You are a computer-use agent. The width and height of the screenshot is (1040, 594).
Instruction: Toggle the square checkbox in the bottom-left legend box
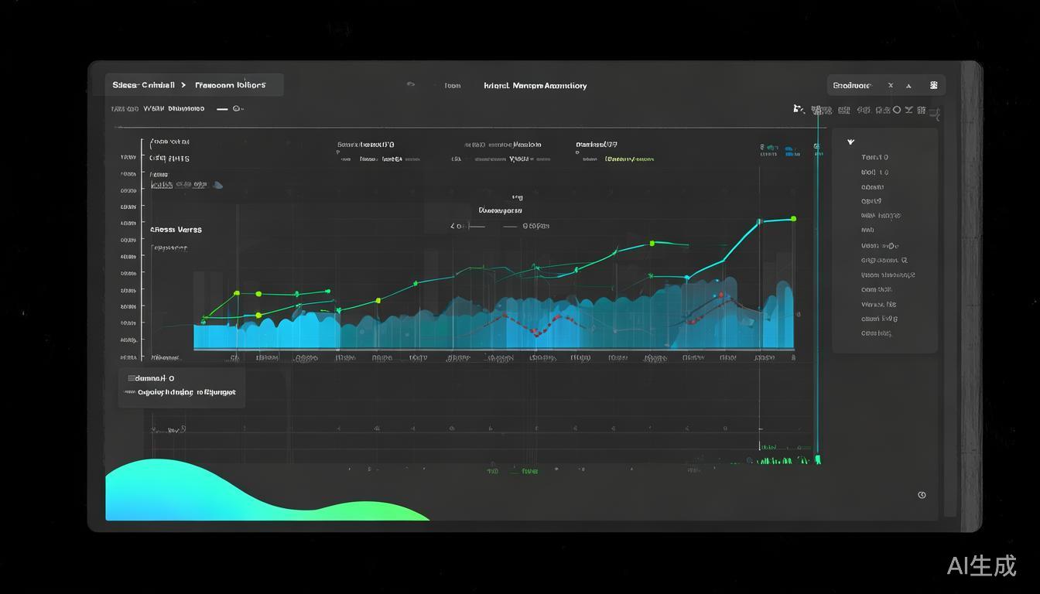pos(132,379)
